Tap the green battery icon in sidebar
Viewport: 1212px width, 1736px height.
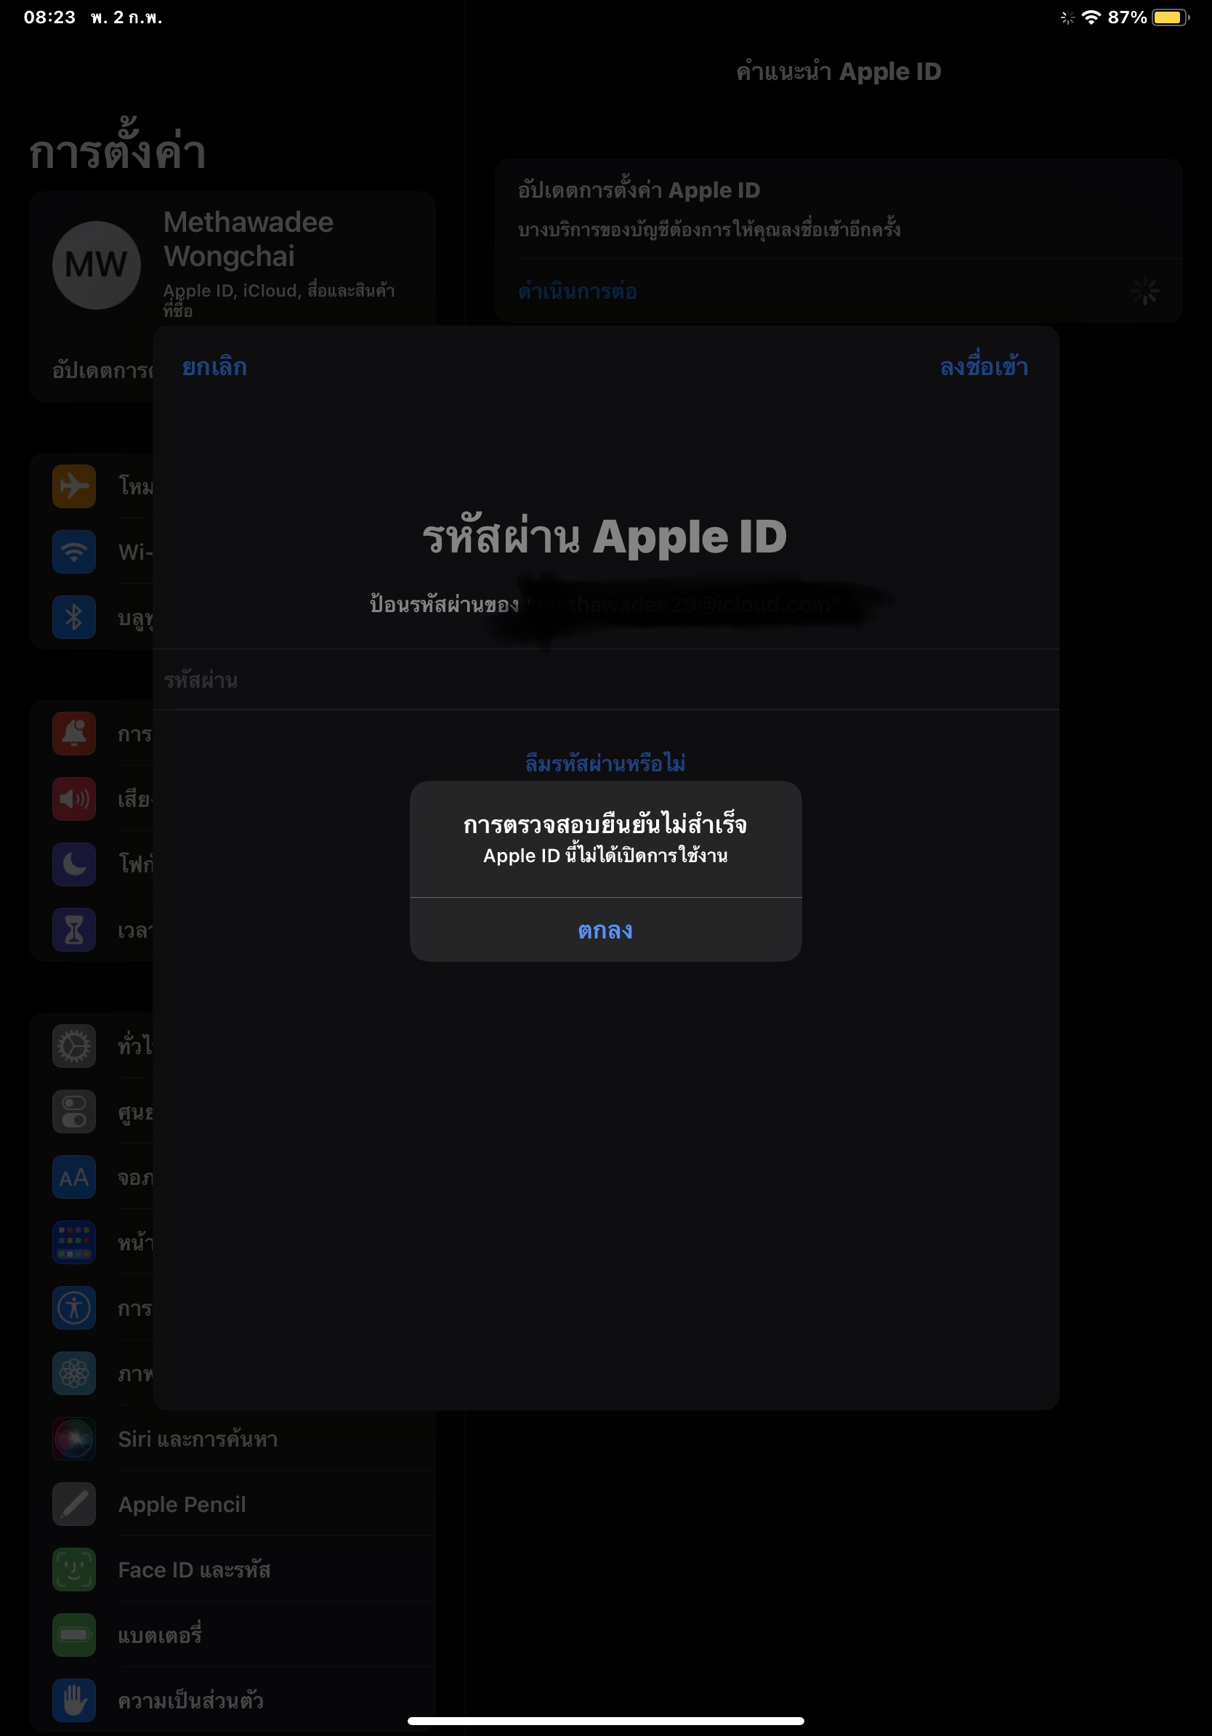coord(74,1635)
